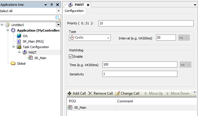
Task: Disable the Watchdog Enable checkbox
Action: click(x=71, y=57)
